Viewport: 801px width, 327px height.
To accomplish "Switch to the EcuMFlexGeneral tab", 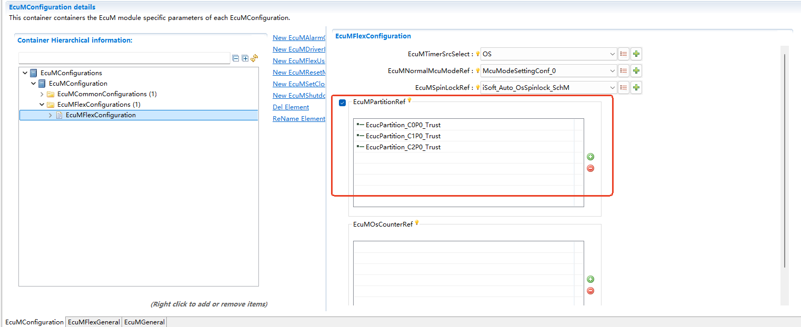I will point(94,322).
